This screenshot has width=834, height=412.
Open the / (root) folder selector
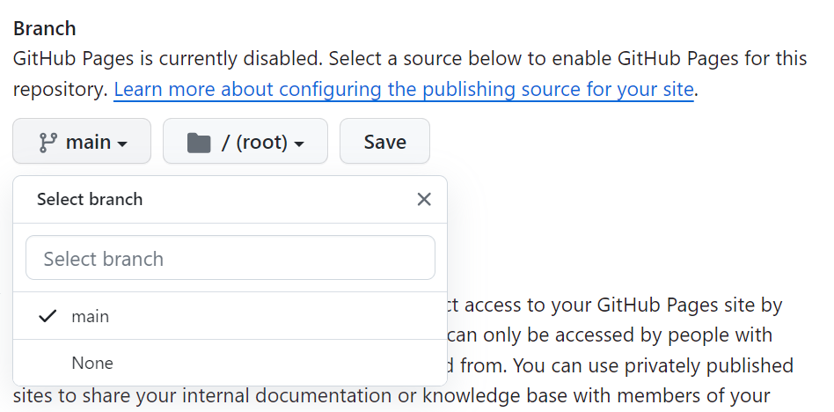[x=245, y=142]
